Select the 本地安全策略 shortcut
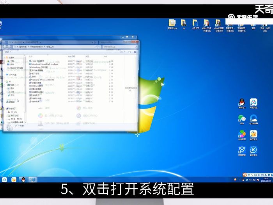This screenshot has height=205, width=273. click(36, 70)
